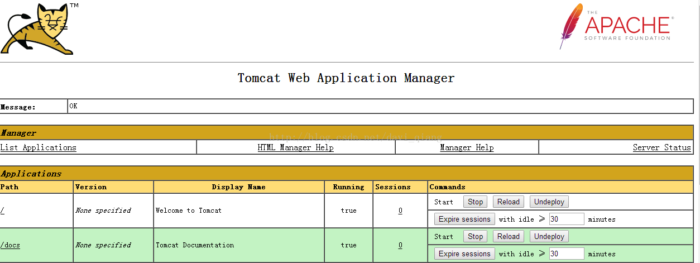
Task: Click the Tomcat cat logo
Action: pyautogui.click(x=37, y=28)
